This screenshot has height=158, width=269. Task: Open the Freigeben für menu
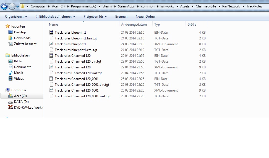coord(95,17)
